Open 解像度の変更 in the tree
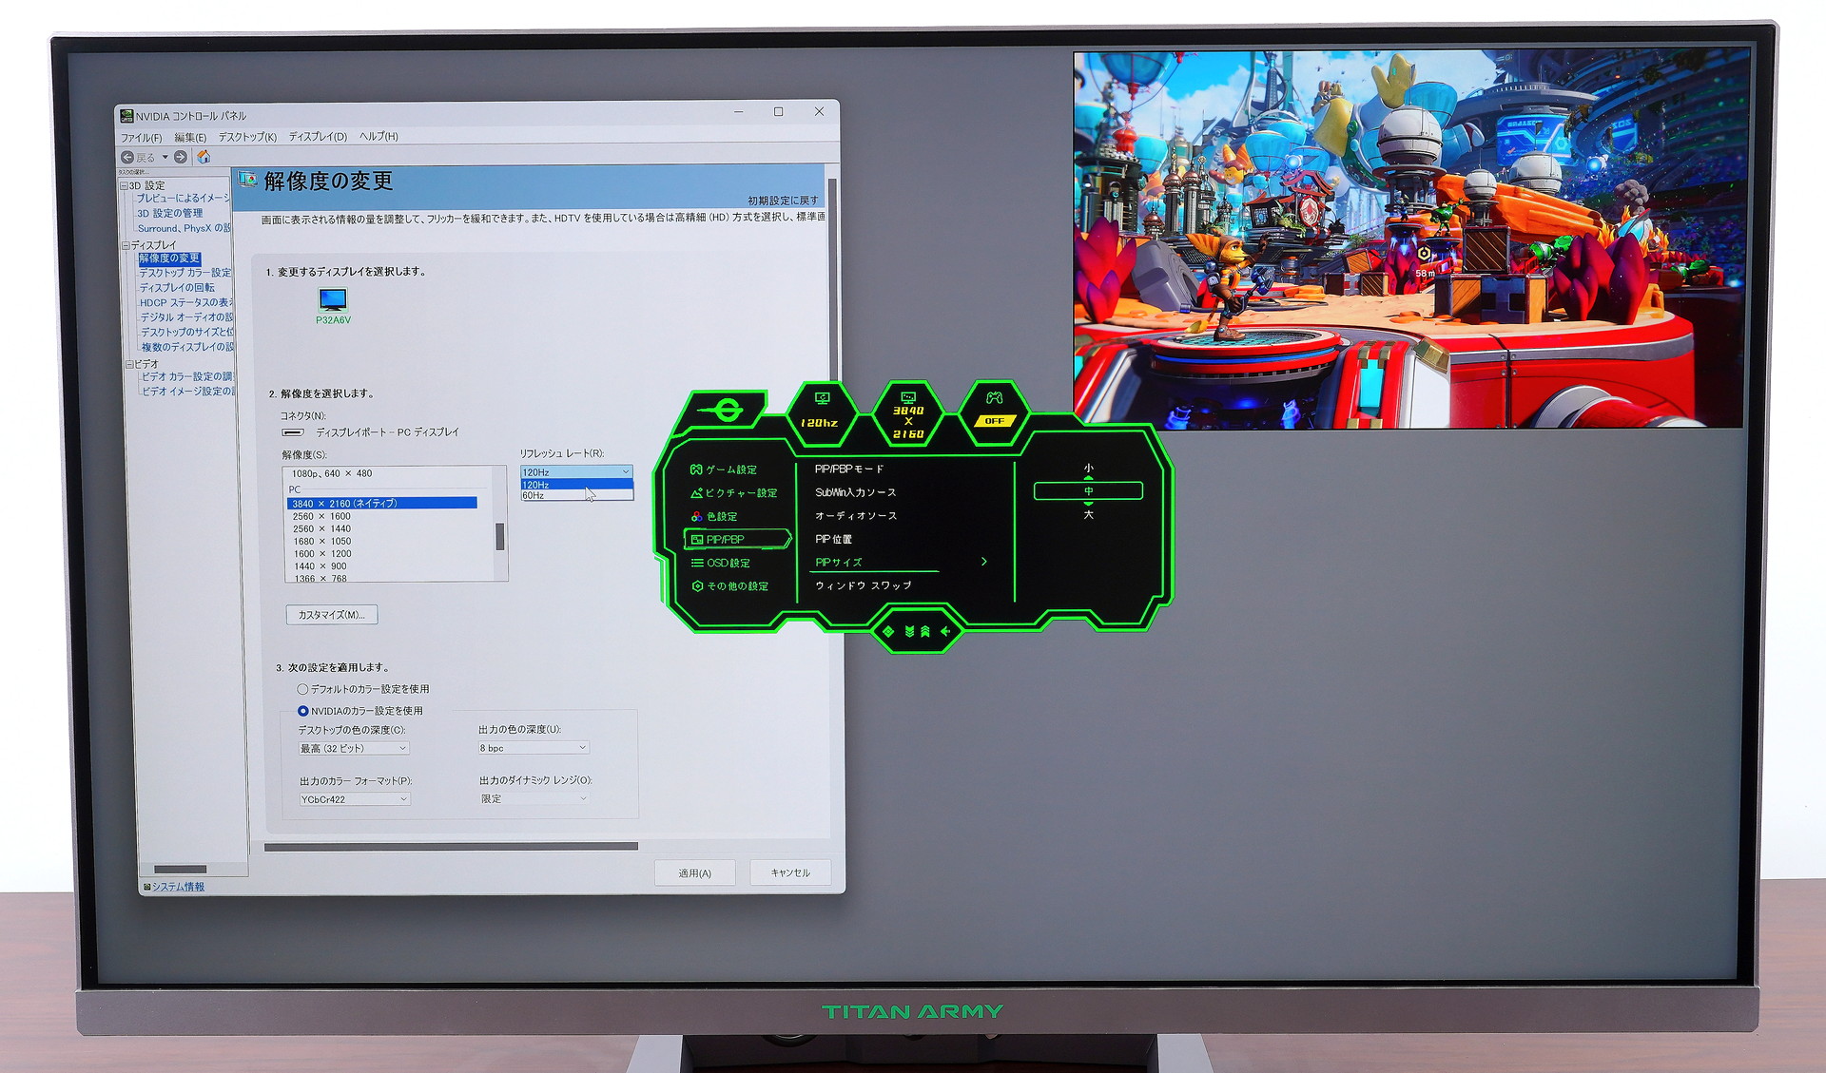The width and height of the screenshot is (1826, 1073). point(169,259)
